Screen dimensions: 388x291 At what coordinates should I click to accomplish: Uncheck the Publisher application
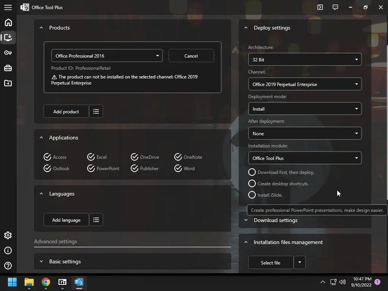click(x=145, y=168)
